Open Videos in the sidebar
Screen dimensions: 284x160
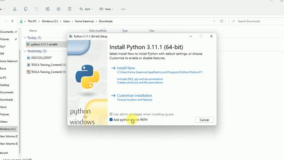point(4,122)
